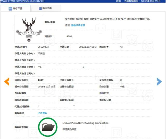Click the 国际注册日期 label
Viewport: 166px width, 139px height.
point(22,100)
